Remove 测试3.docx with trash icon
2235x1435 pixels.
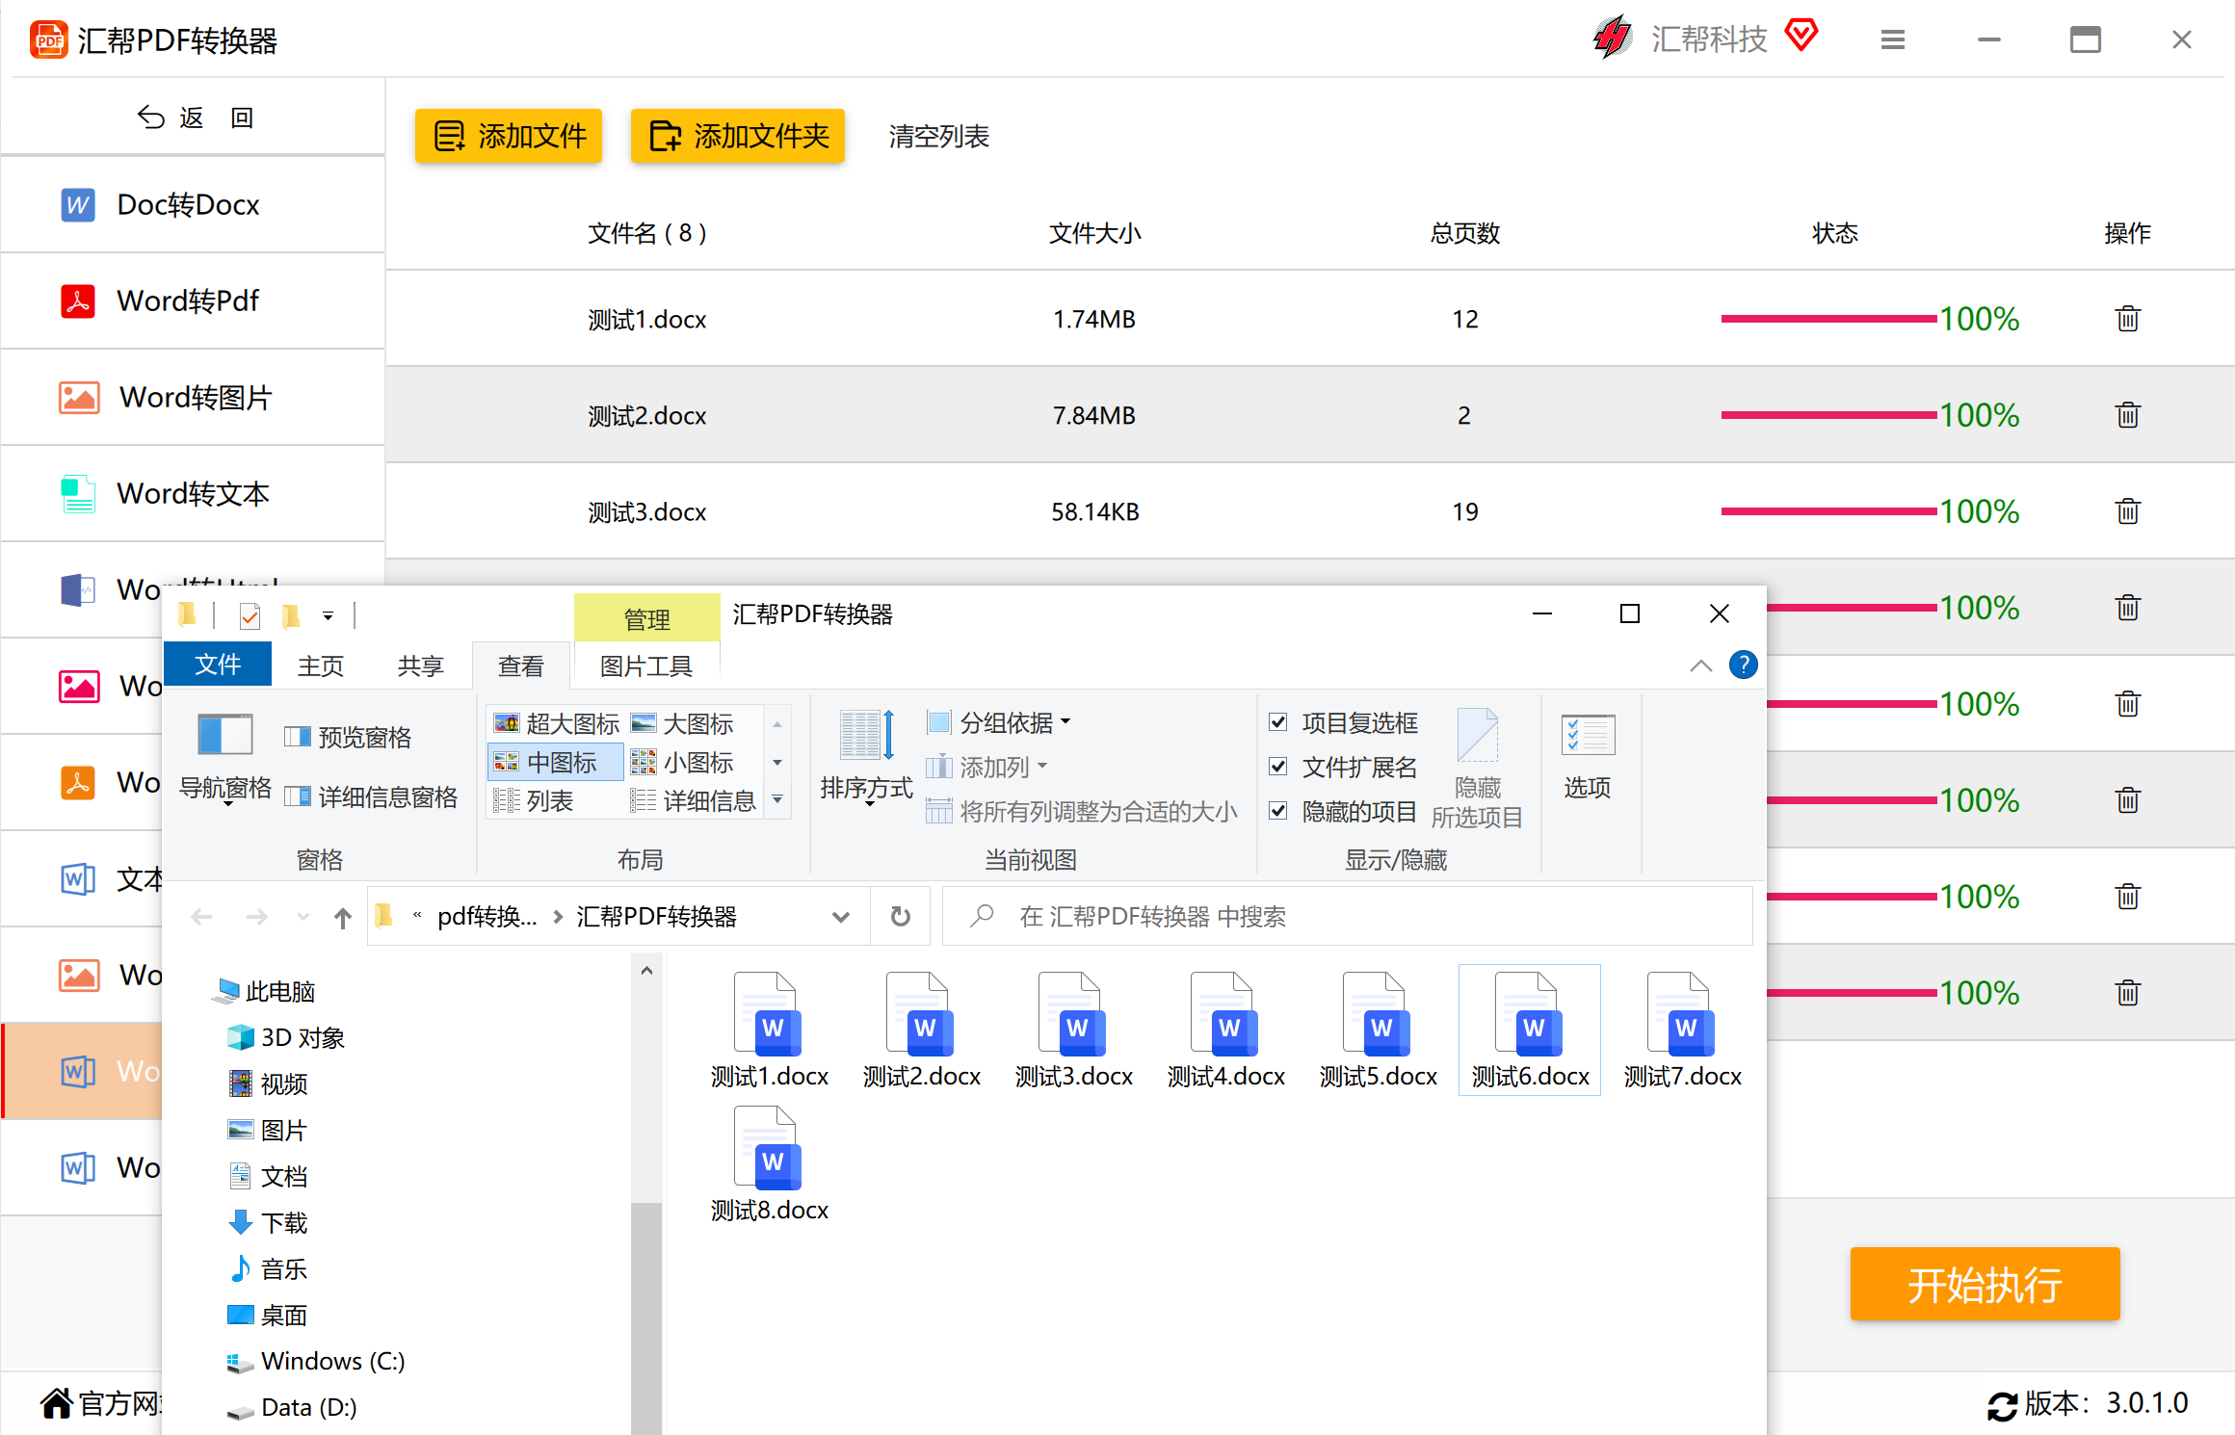pyautogui.click(x=2127, y=511)
